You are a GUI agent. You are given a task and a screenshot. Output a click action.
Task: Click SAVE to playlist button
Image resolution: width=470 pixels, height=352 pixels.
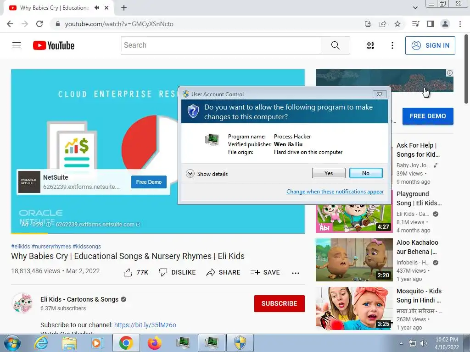pos(265,272)
